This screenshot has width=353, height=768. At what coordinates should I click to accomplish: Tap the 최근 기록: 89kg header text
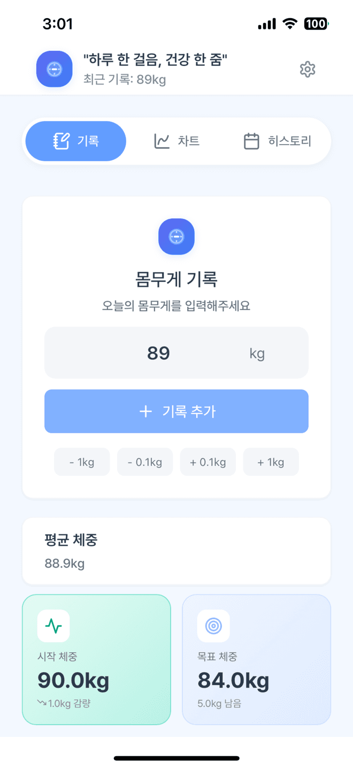coord(125,80)
